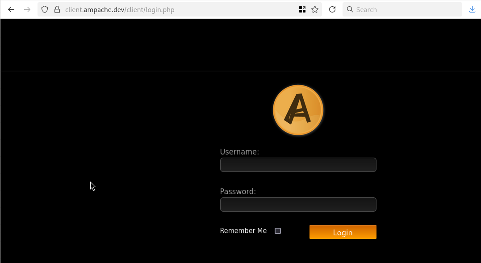Go back using the browser back arrow
The image size is (481, 263).
[11, 9]
